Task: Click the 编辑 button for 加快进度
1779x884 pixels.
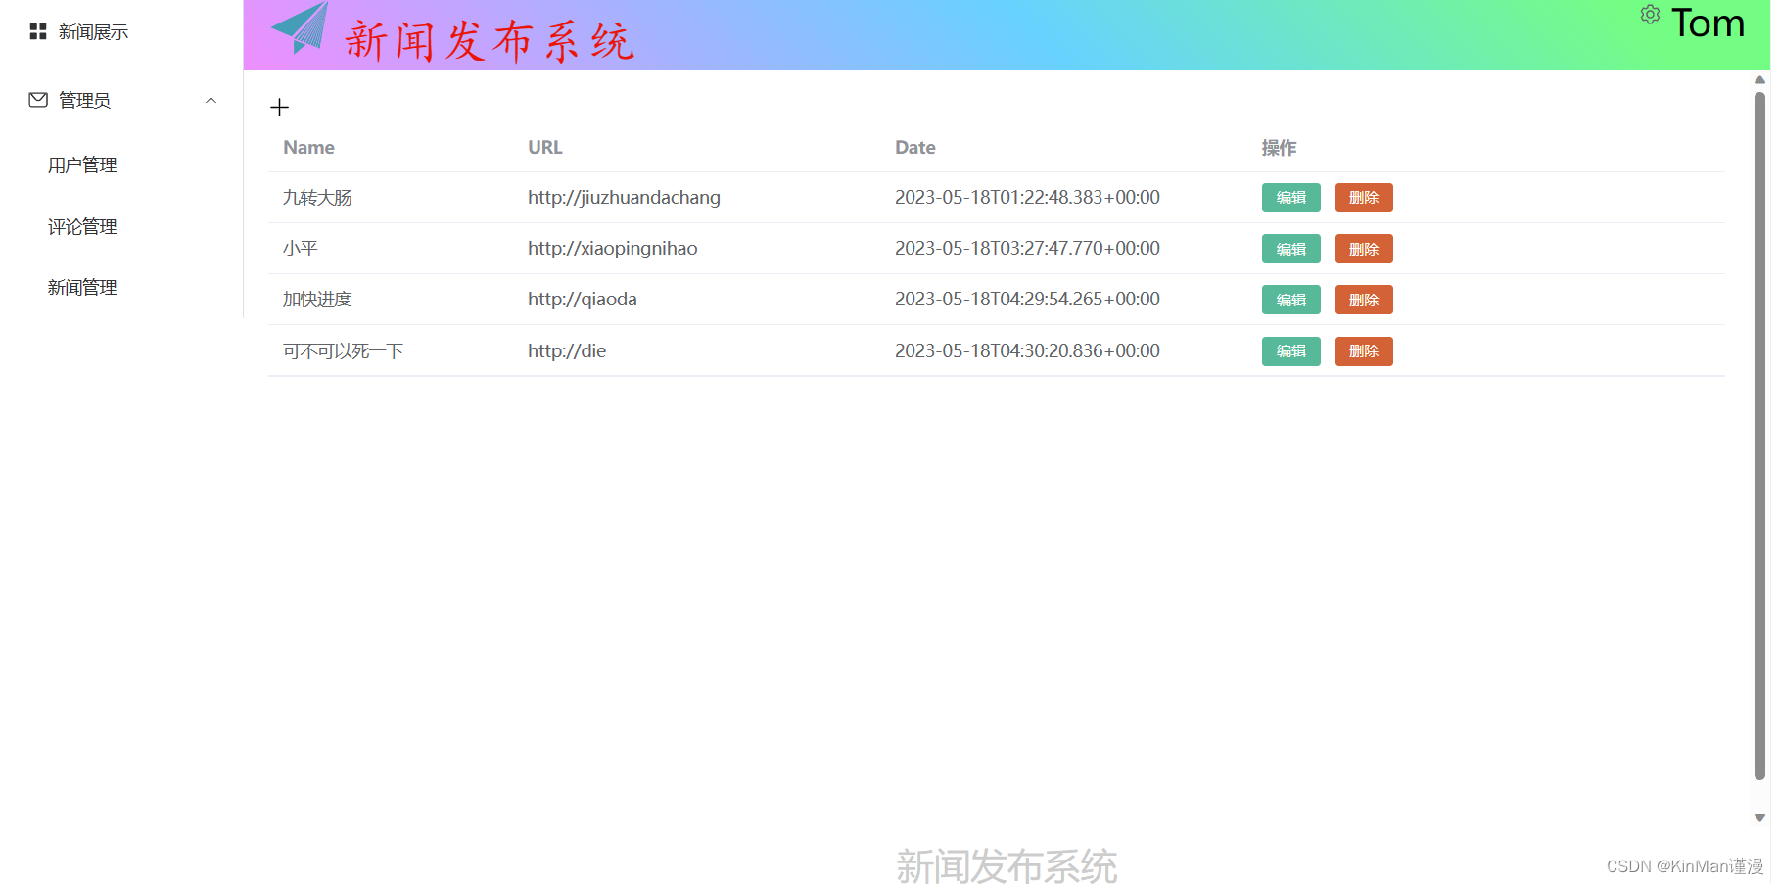Action: [x=1290, y=300]
